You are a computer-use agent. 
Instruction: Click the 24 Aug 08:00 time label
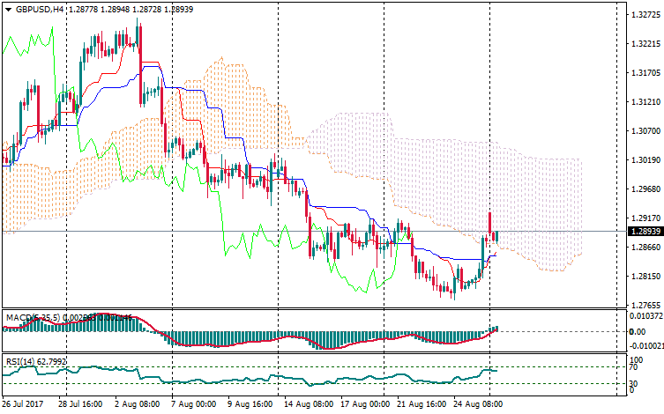tap(478, 403)
